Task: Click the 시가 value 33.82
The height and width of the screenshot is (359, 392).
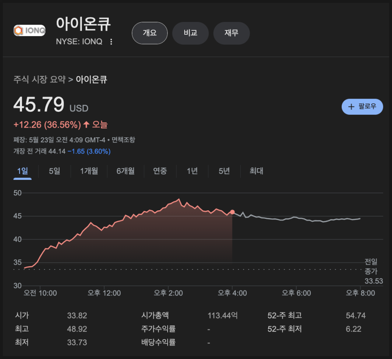Action: click(77, 316)
